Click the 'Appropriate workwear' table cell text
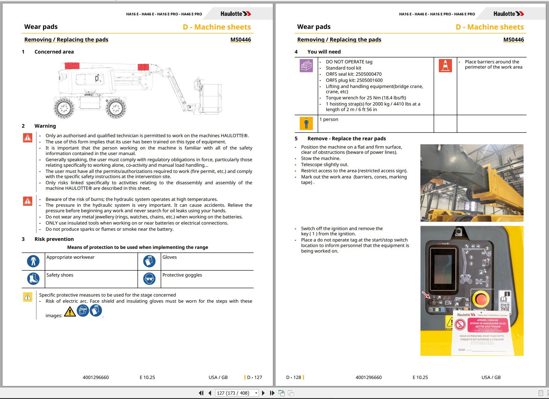The height and width of the screenshot is (399, 549). (70, 257)
